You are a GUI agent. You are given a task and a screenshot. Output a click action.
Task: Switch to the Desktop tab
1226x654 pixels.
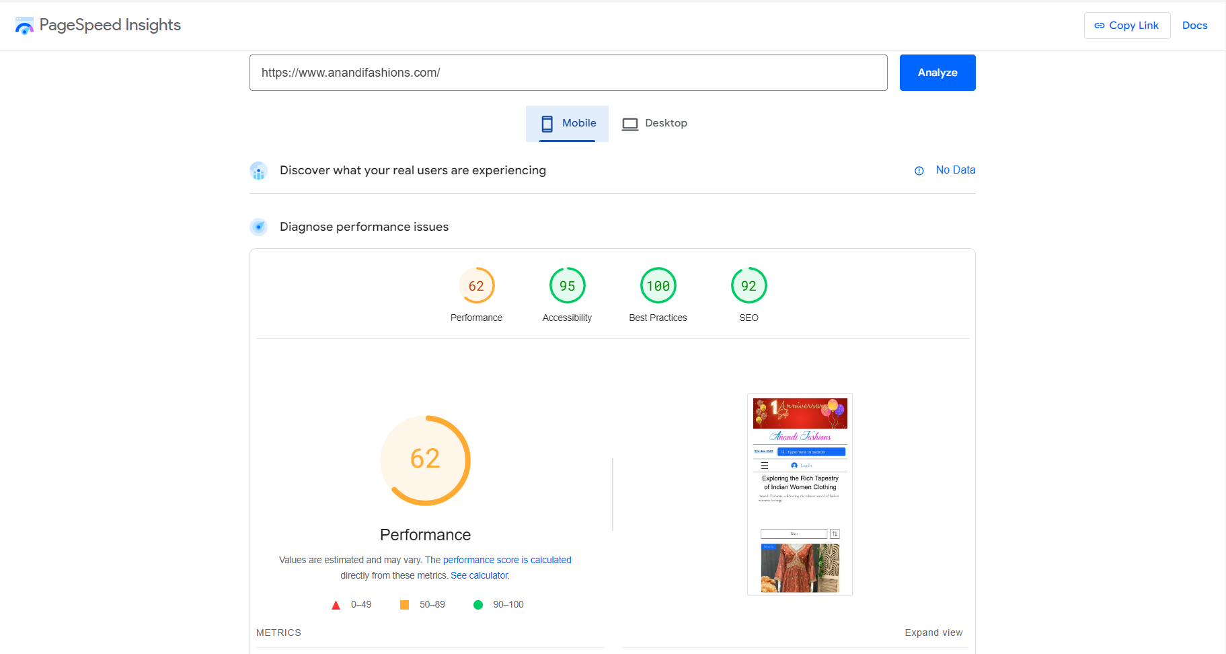click(x=654, y=123)
